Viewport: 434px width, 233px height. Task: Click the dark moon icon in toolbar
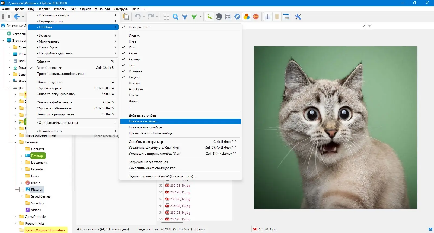click(219, 17)
